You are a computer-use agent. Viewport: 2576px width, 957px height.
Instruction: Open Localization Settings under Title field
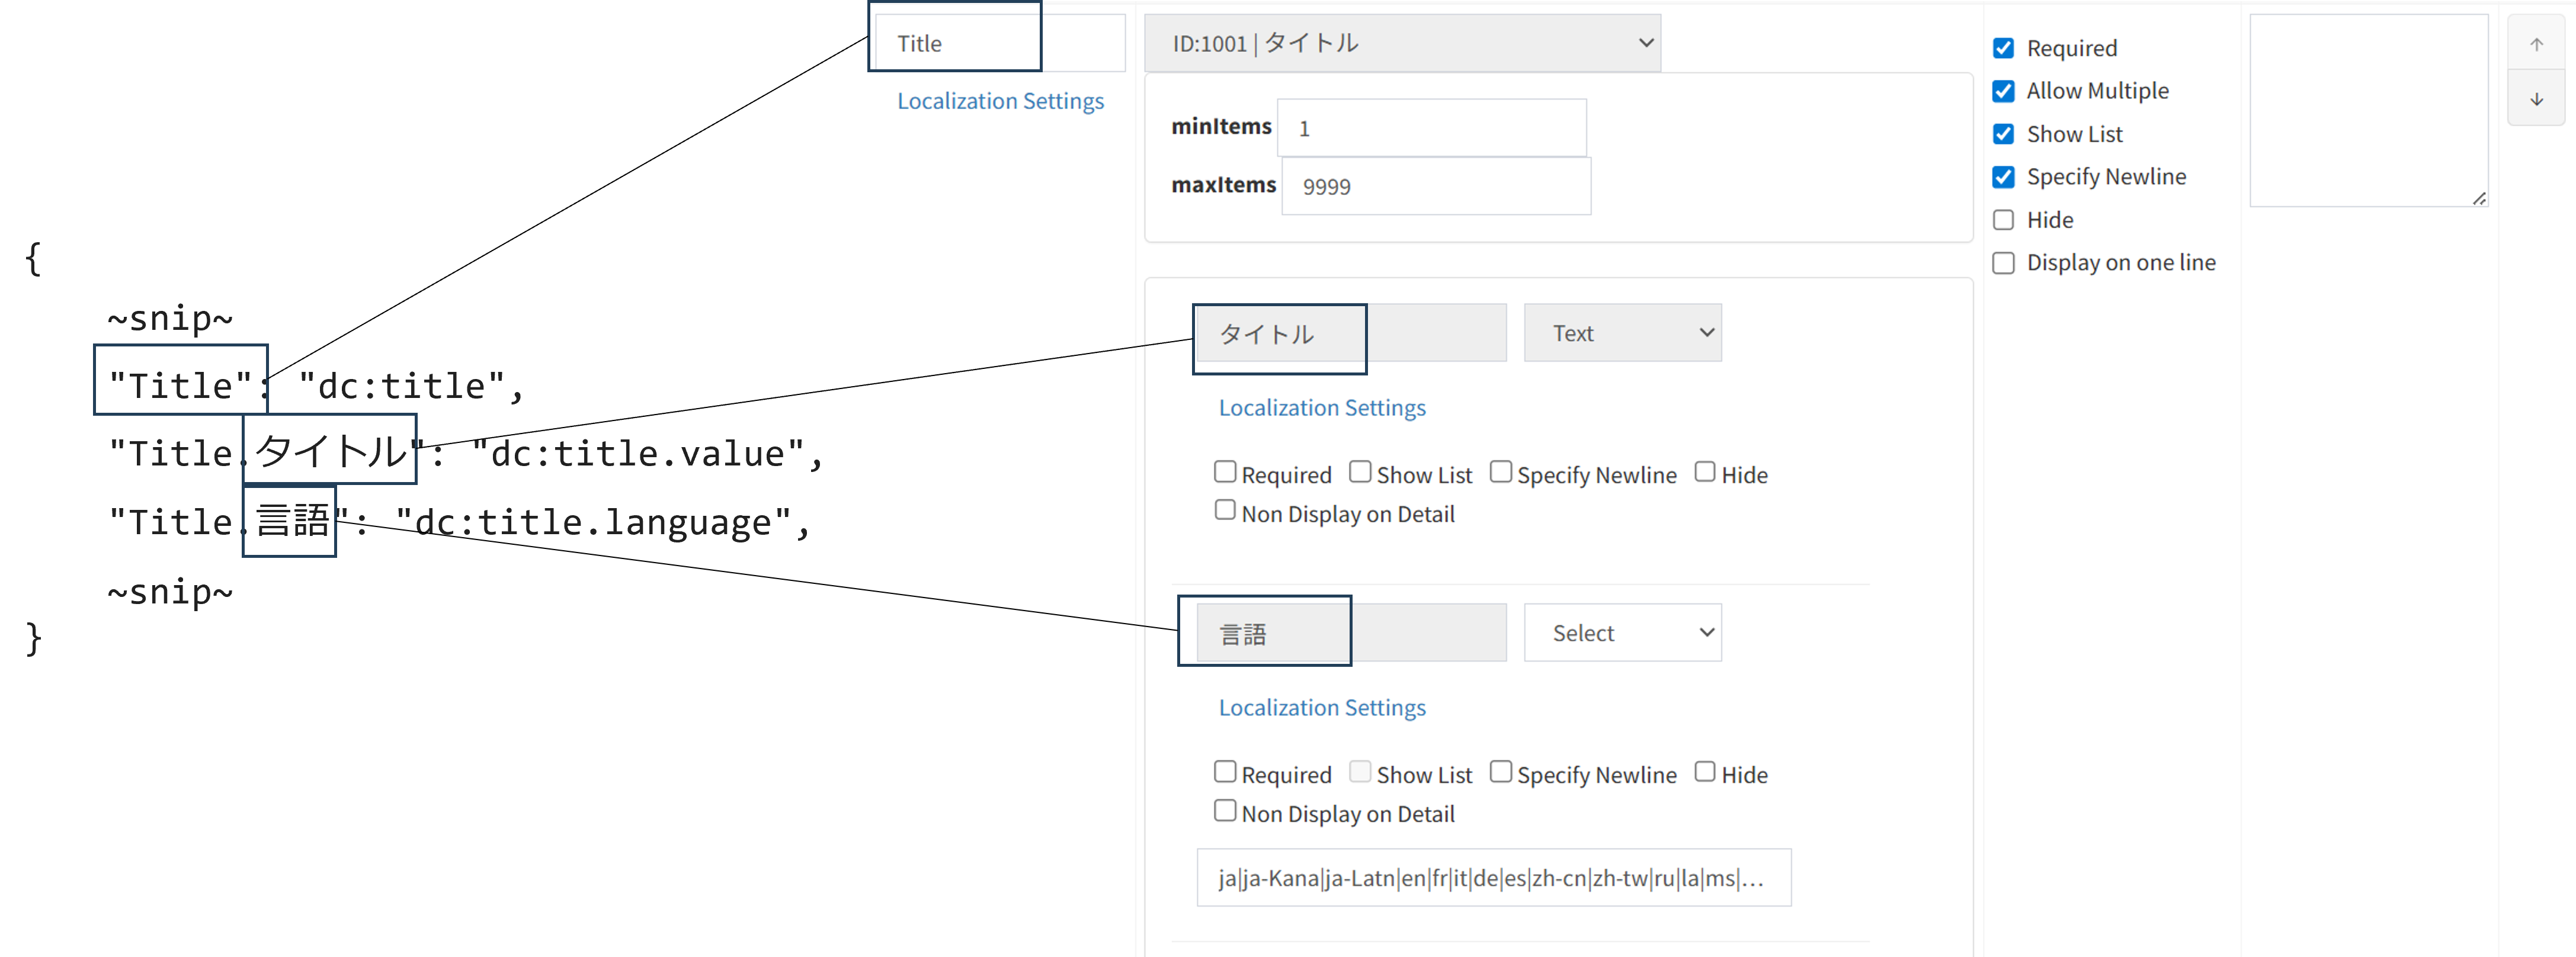pos(1000,101)
